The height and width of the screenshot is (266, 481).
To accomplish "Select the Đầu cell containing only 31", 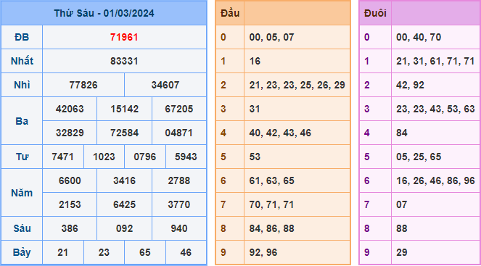I will click(297, 109).
